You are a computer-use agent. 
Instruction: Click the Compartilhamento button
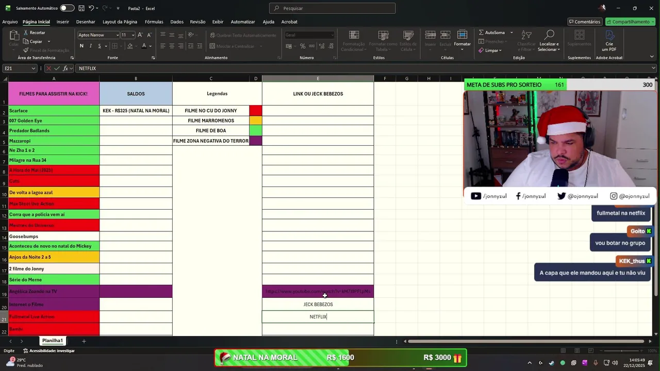tap(630, 22)
